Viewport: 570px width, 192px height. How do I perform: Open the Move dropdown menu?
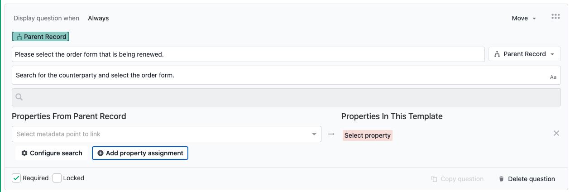pos(524,18)
